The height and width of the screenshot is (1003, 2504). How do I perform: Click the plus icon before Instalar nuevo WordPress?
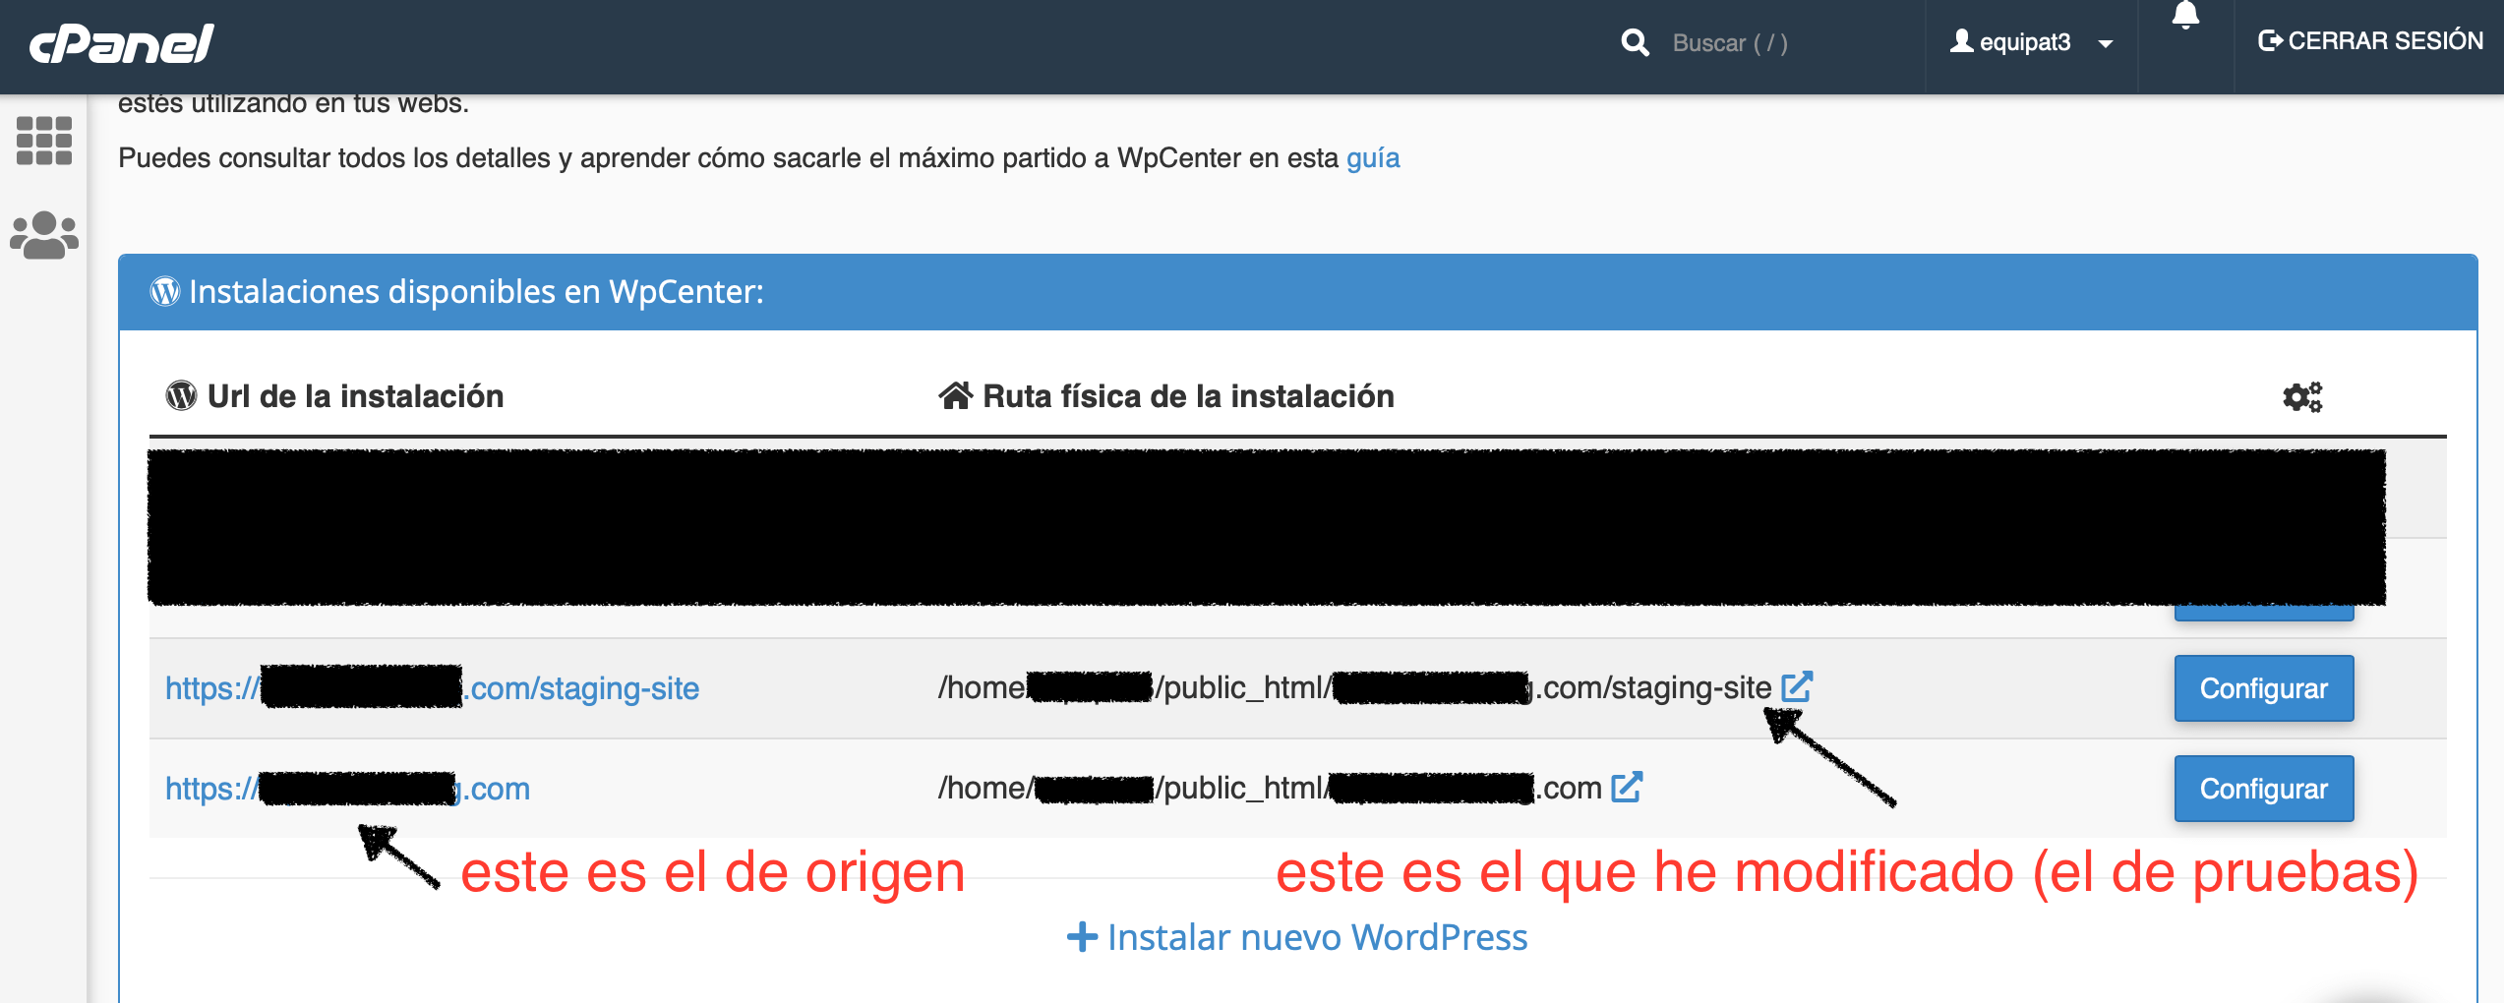1082,936
